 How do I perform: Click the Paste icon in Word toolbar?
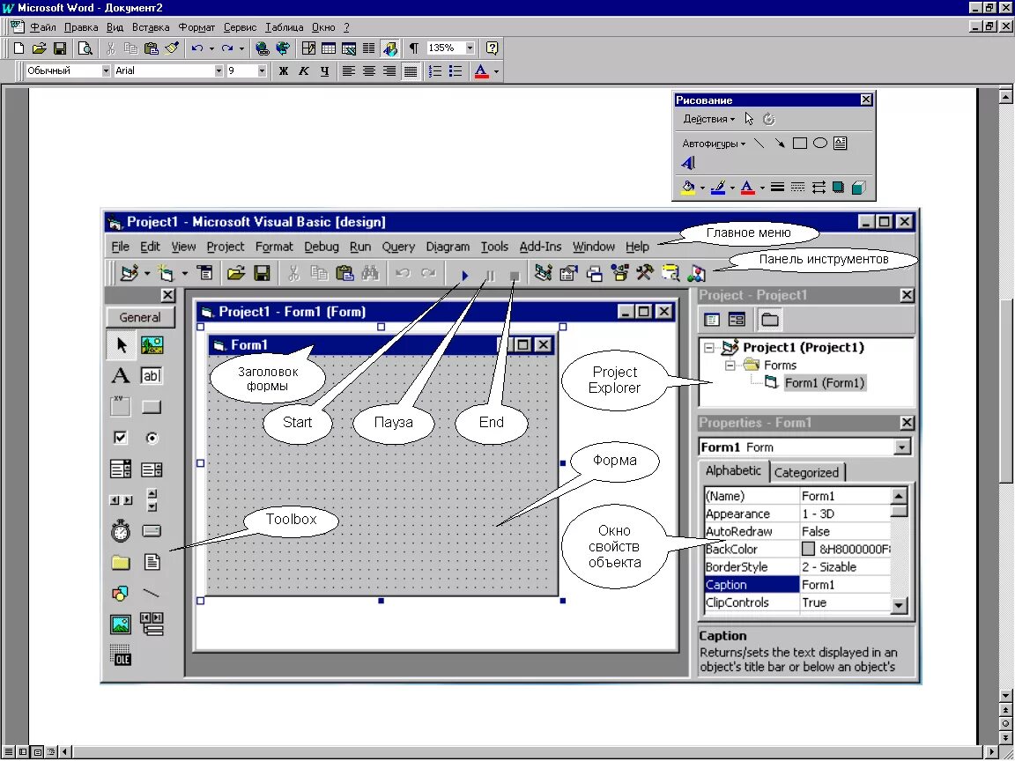tap(152, 48)
